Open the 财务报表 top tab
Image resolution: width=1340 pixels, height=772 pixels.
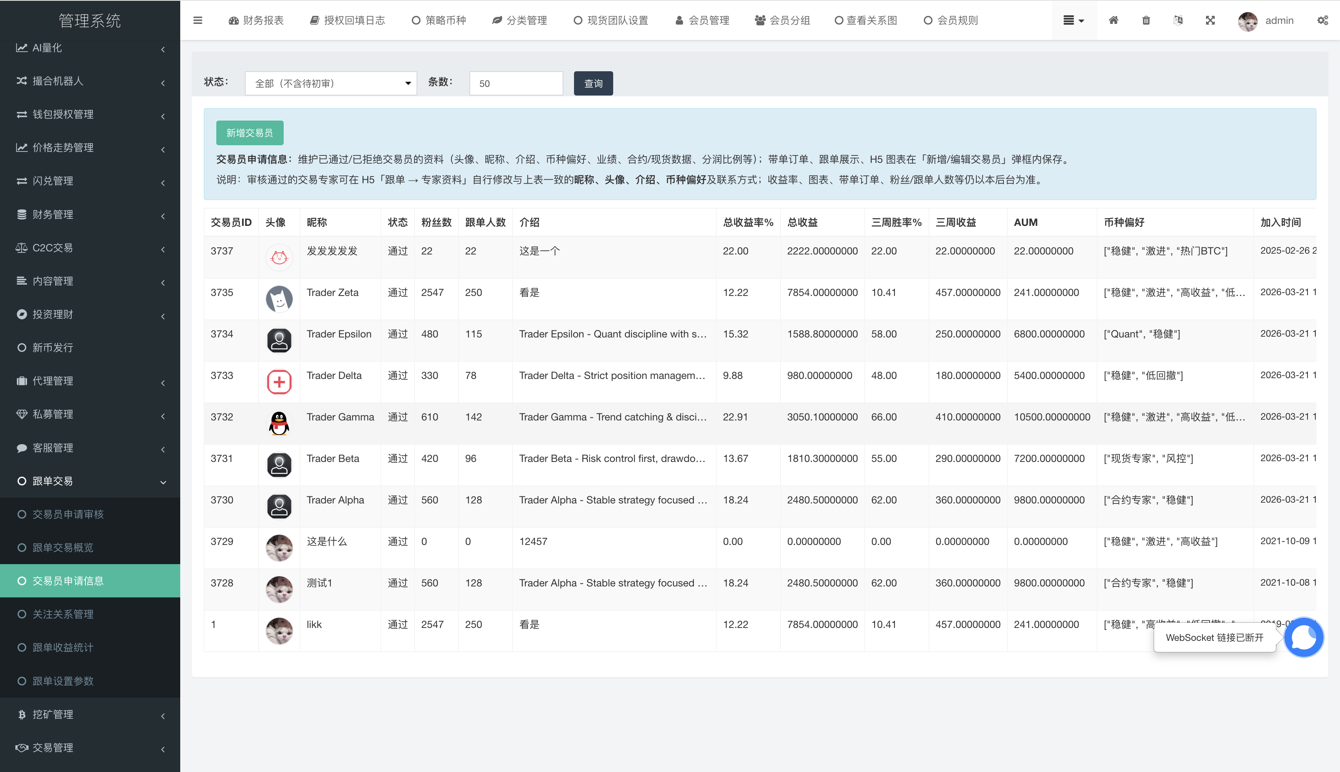[256, 20]
